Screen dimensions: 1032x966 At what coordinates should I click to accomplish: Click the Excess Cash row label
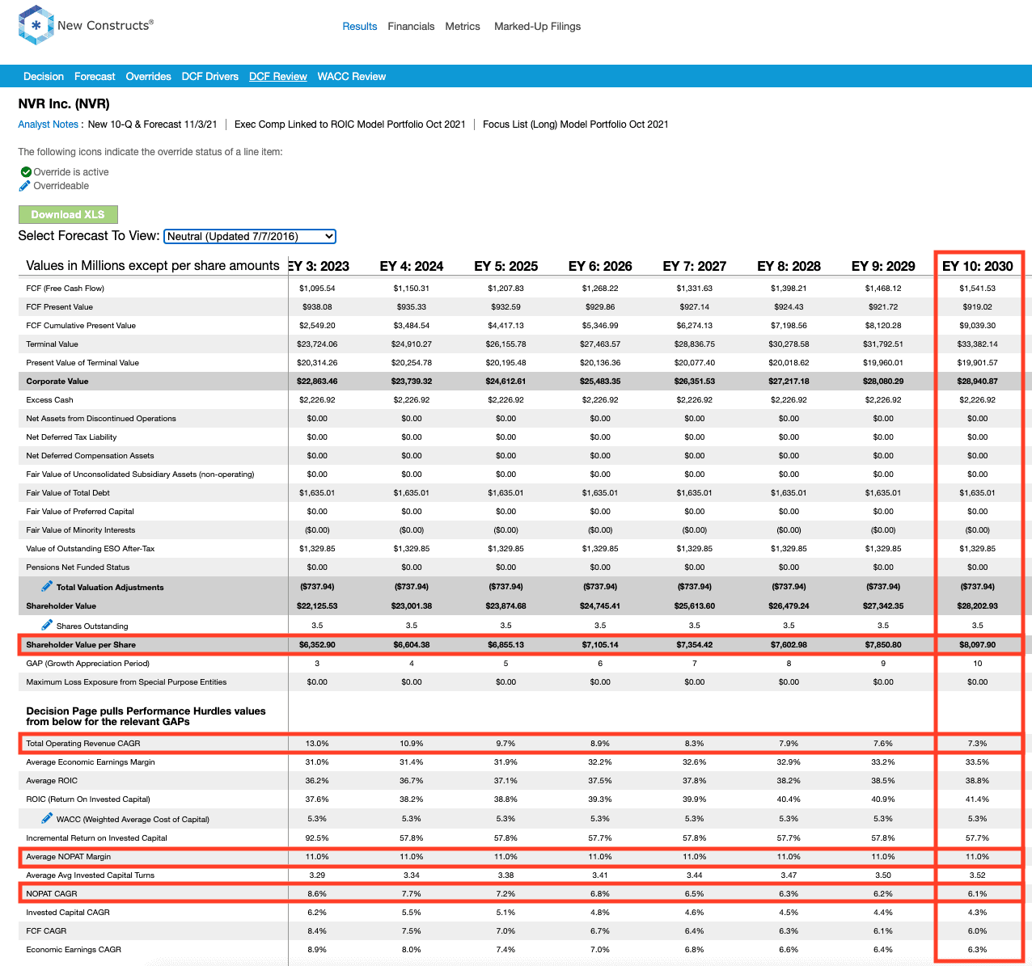coord(49,400)
